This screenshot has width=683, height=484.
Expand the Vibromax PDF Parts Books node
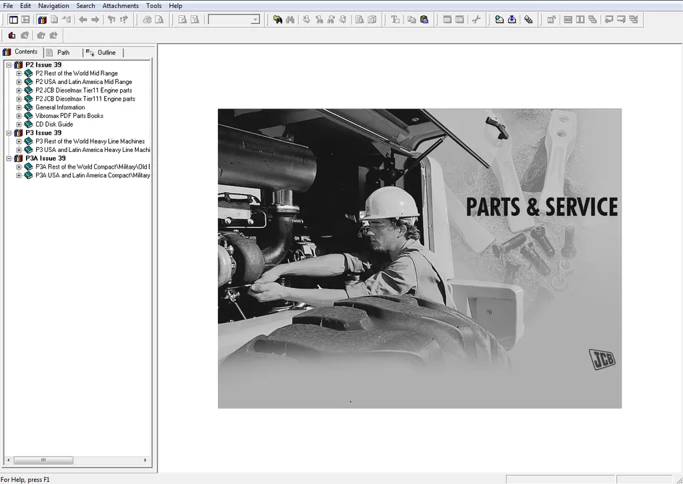click(19, 116)
